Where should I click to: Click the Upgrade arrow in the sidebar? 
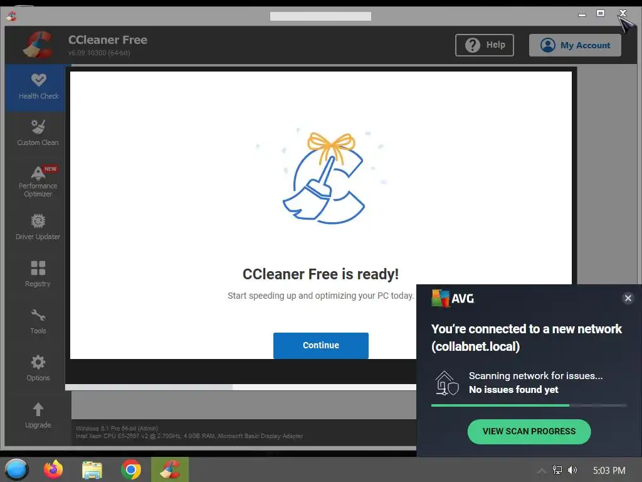click(x=38, y=415)
